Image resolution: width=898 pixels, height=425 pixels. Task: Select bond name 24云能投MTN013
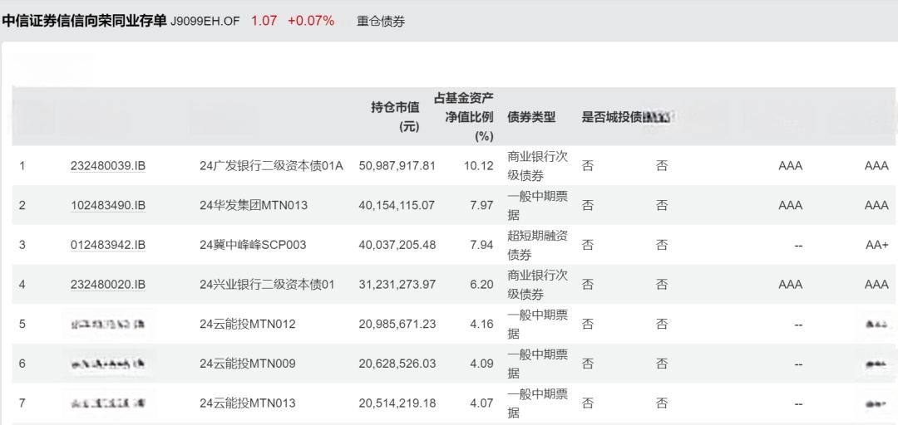[x=248, y=403]
